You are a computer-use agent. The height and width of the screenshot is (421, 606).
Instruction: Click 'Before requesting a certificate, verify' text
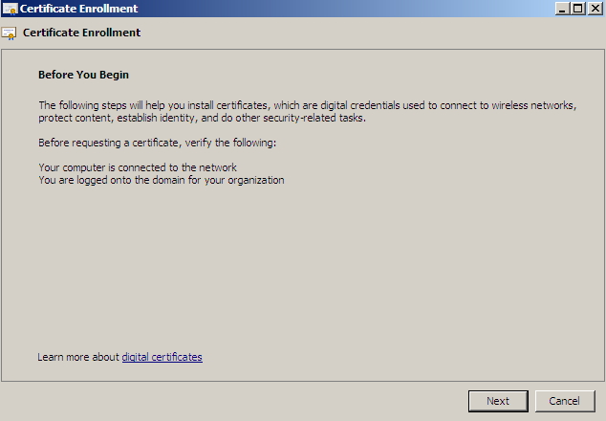pos(157,143)
